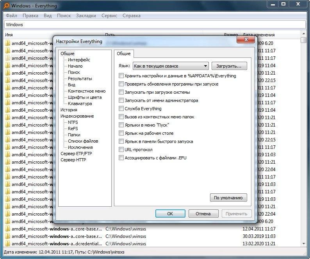Click the search field containing Windows
Viewport: 310px width, 259px height.
coord(155,25)
